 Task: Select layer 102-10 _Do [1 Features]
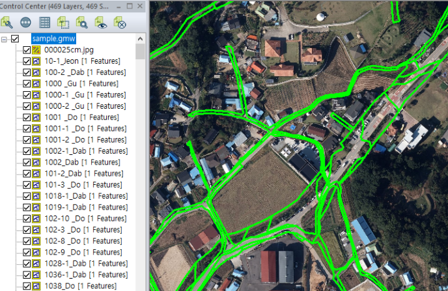[85, 219]
